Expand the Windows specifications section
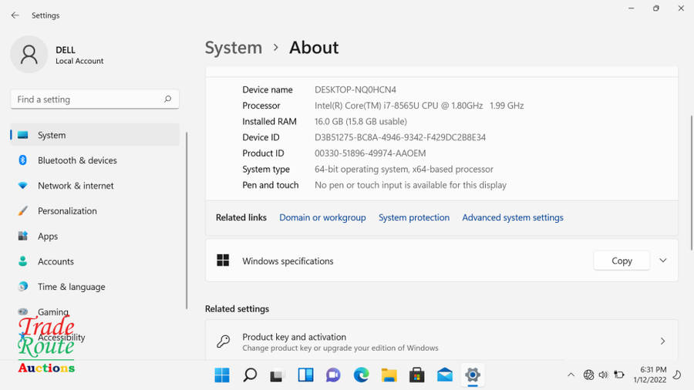 (662, 261)
